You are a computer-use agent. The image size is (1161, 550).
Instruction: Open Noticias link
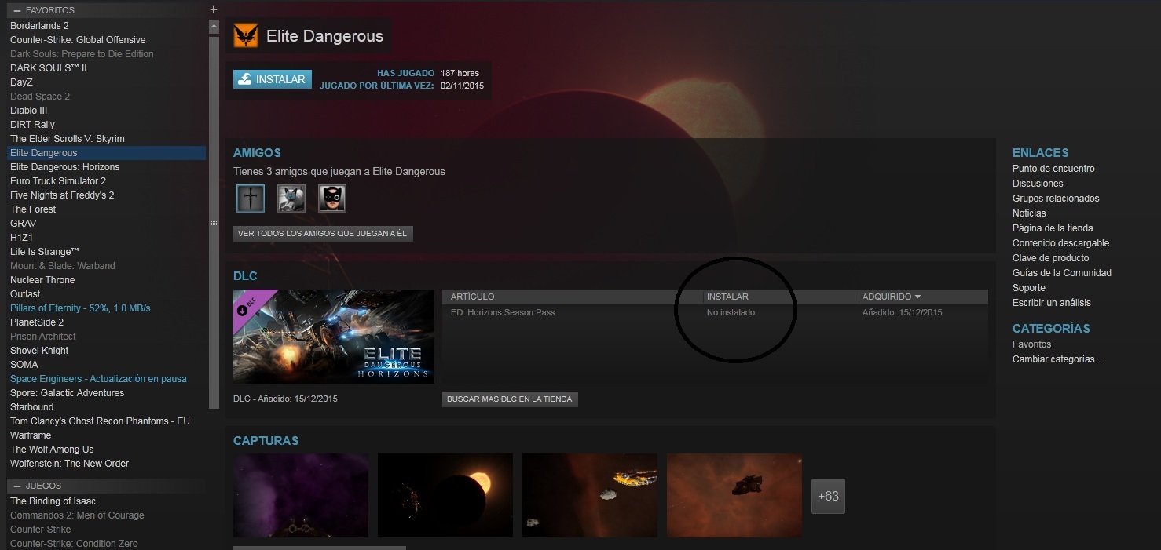[x=1029, y=213]
